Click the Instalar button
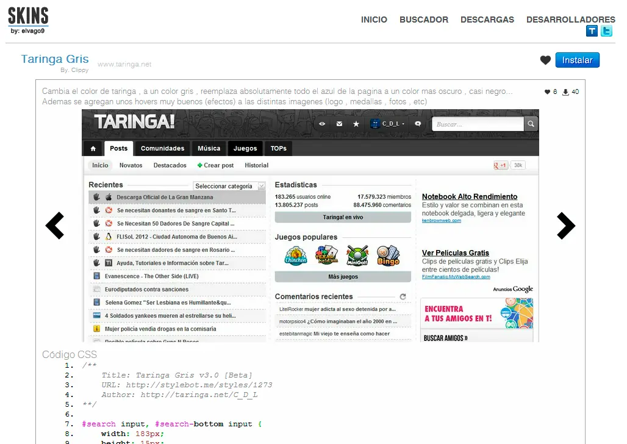Viewport: 627px width, 444px height. tap(578, 60)
